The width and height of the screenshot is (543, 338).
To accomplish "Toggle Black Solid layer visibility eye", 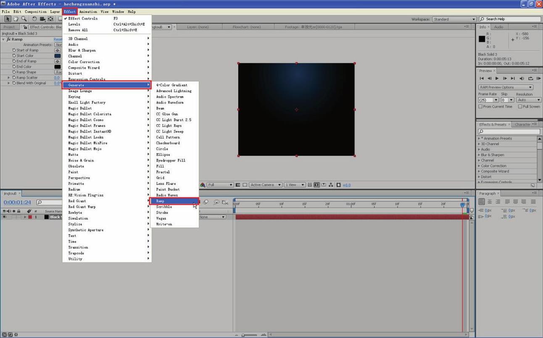I will (4, 217).
